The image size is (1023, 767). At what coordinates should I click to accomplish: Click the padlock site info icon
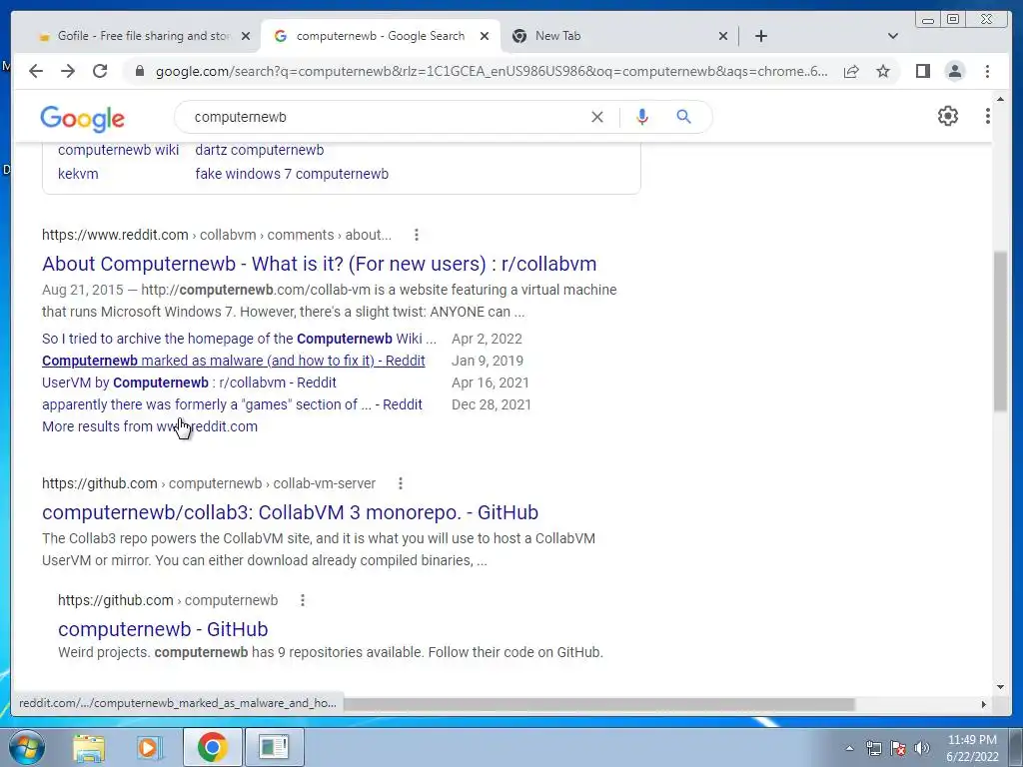click(139, 71)
